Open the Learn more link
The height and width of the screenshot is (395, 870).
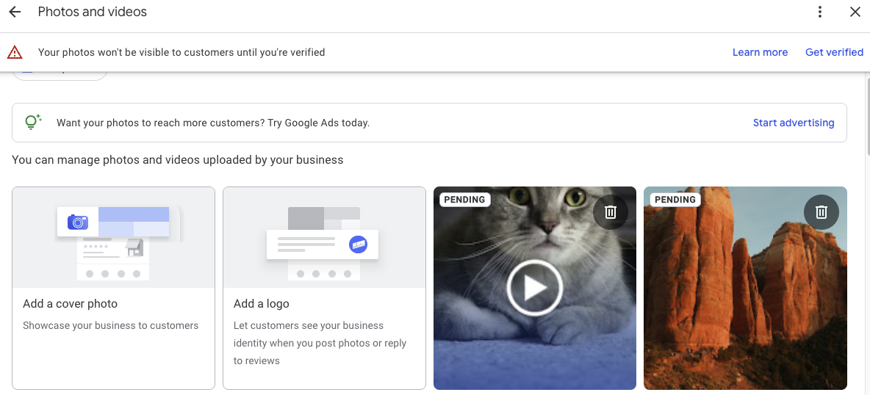[760, 52]
